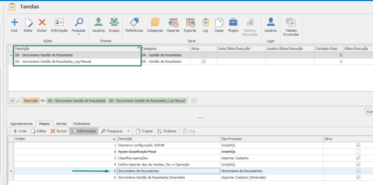Toggle Ativa checkbox for Log Manual task
This screenshot has height=185, width=373.
pyautogui.click(x=204, y=61)
